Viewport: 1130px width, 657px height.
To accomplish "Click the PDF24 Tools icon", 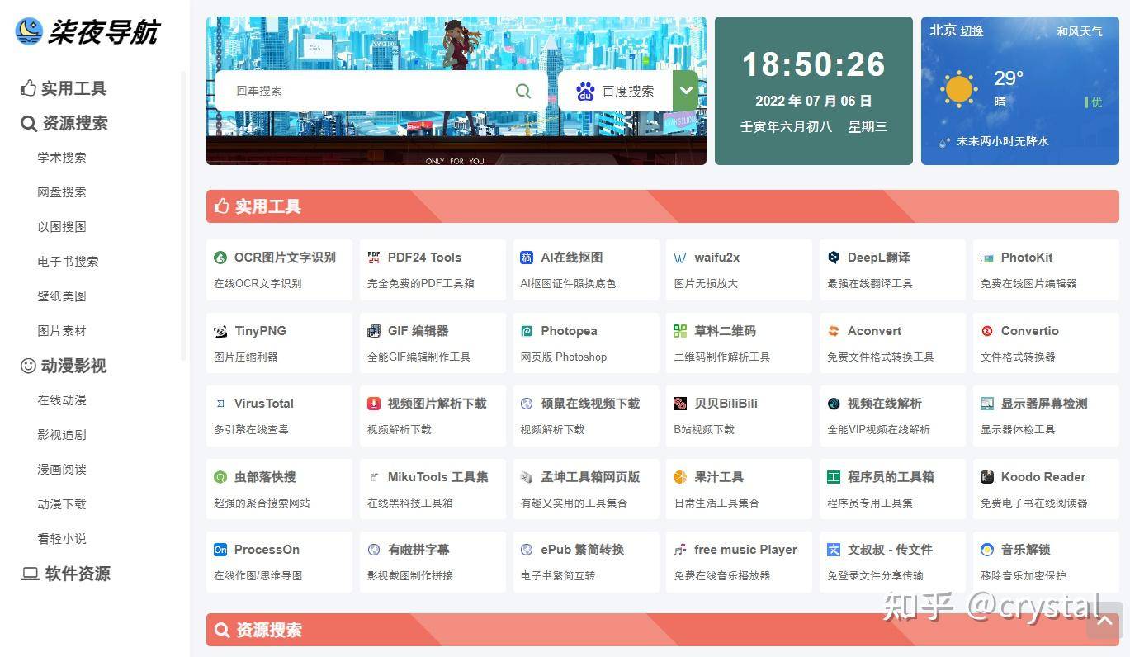I will tap(374, 258).
